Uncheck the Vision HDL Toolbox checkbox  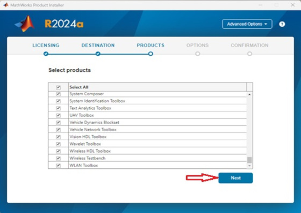pos(58,137)
